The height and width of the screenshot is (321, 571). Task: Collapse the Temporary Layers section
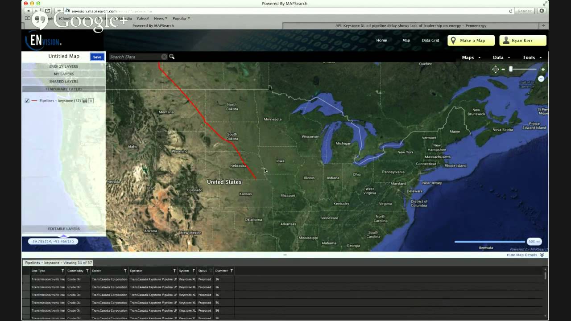pos(63,89)
